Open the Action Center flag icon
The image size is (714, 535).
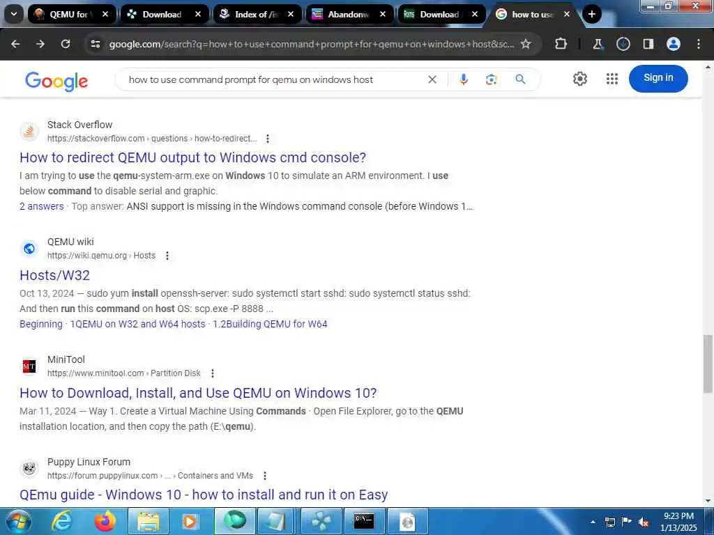pos(627,522)
